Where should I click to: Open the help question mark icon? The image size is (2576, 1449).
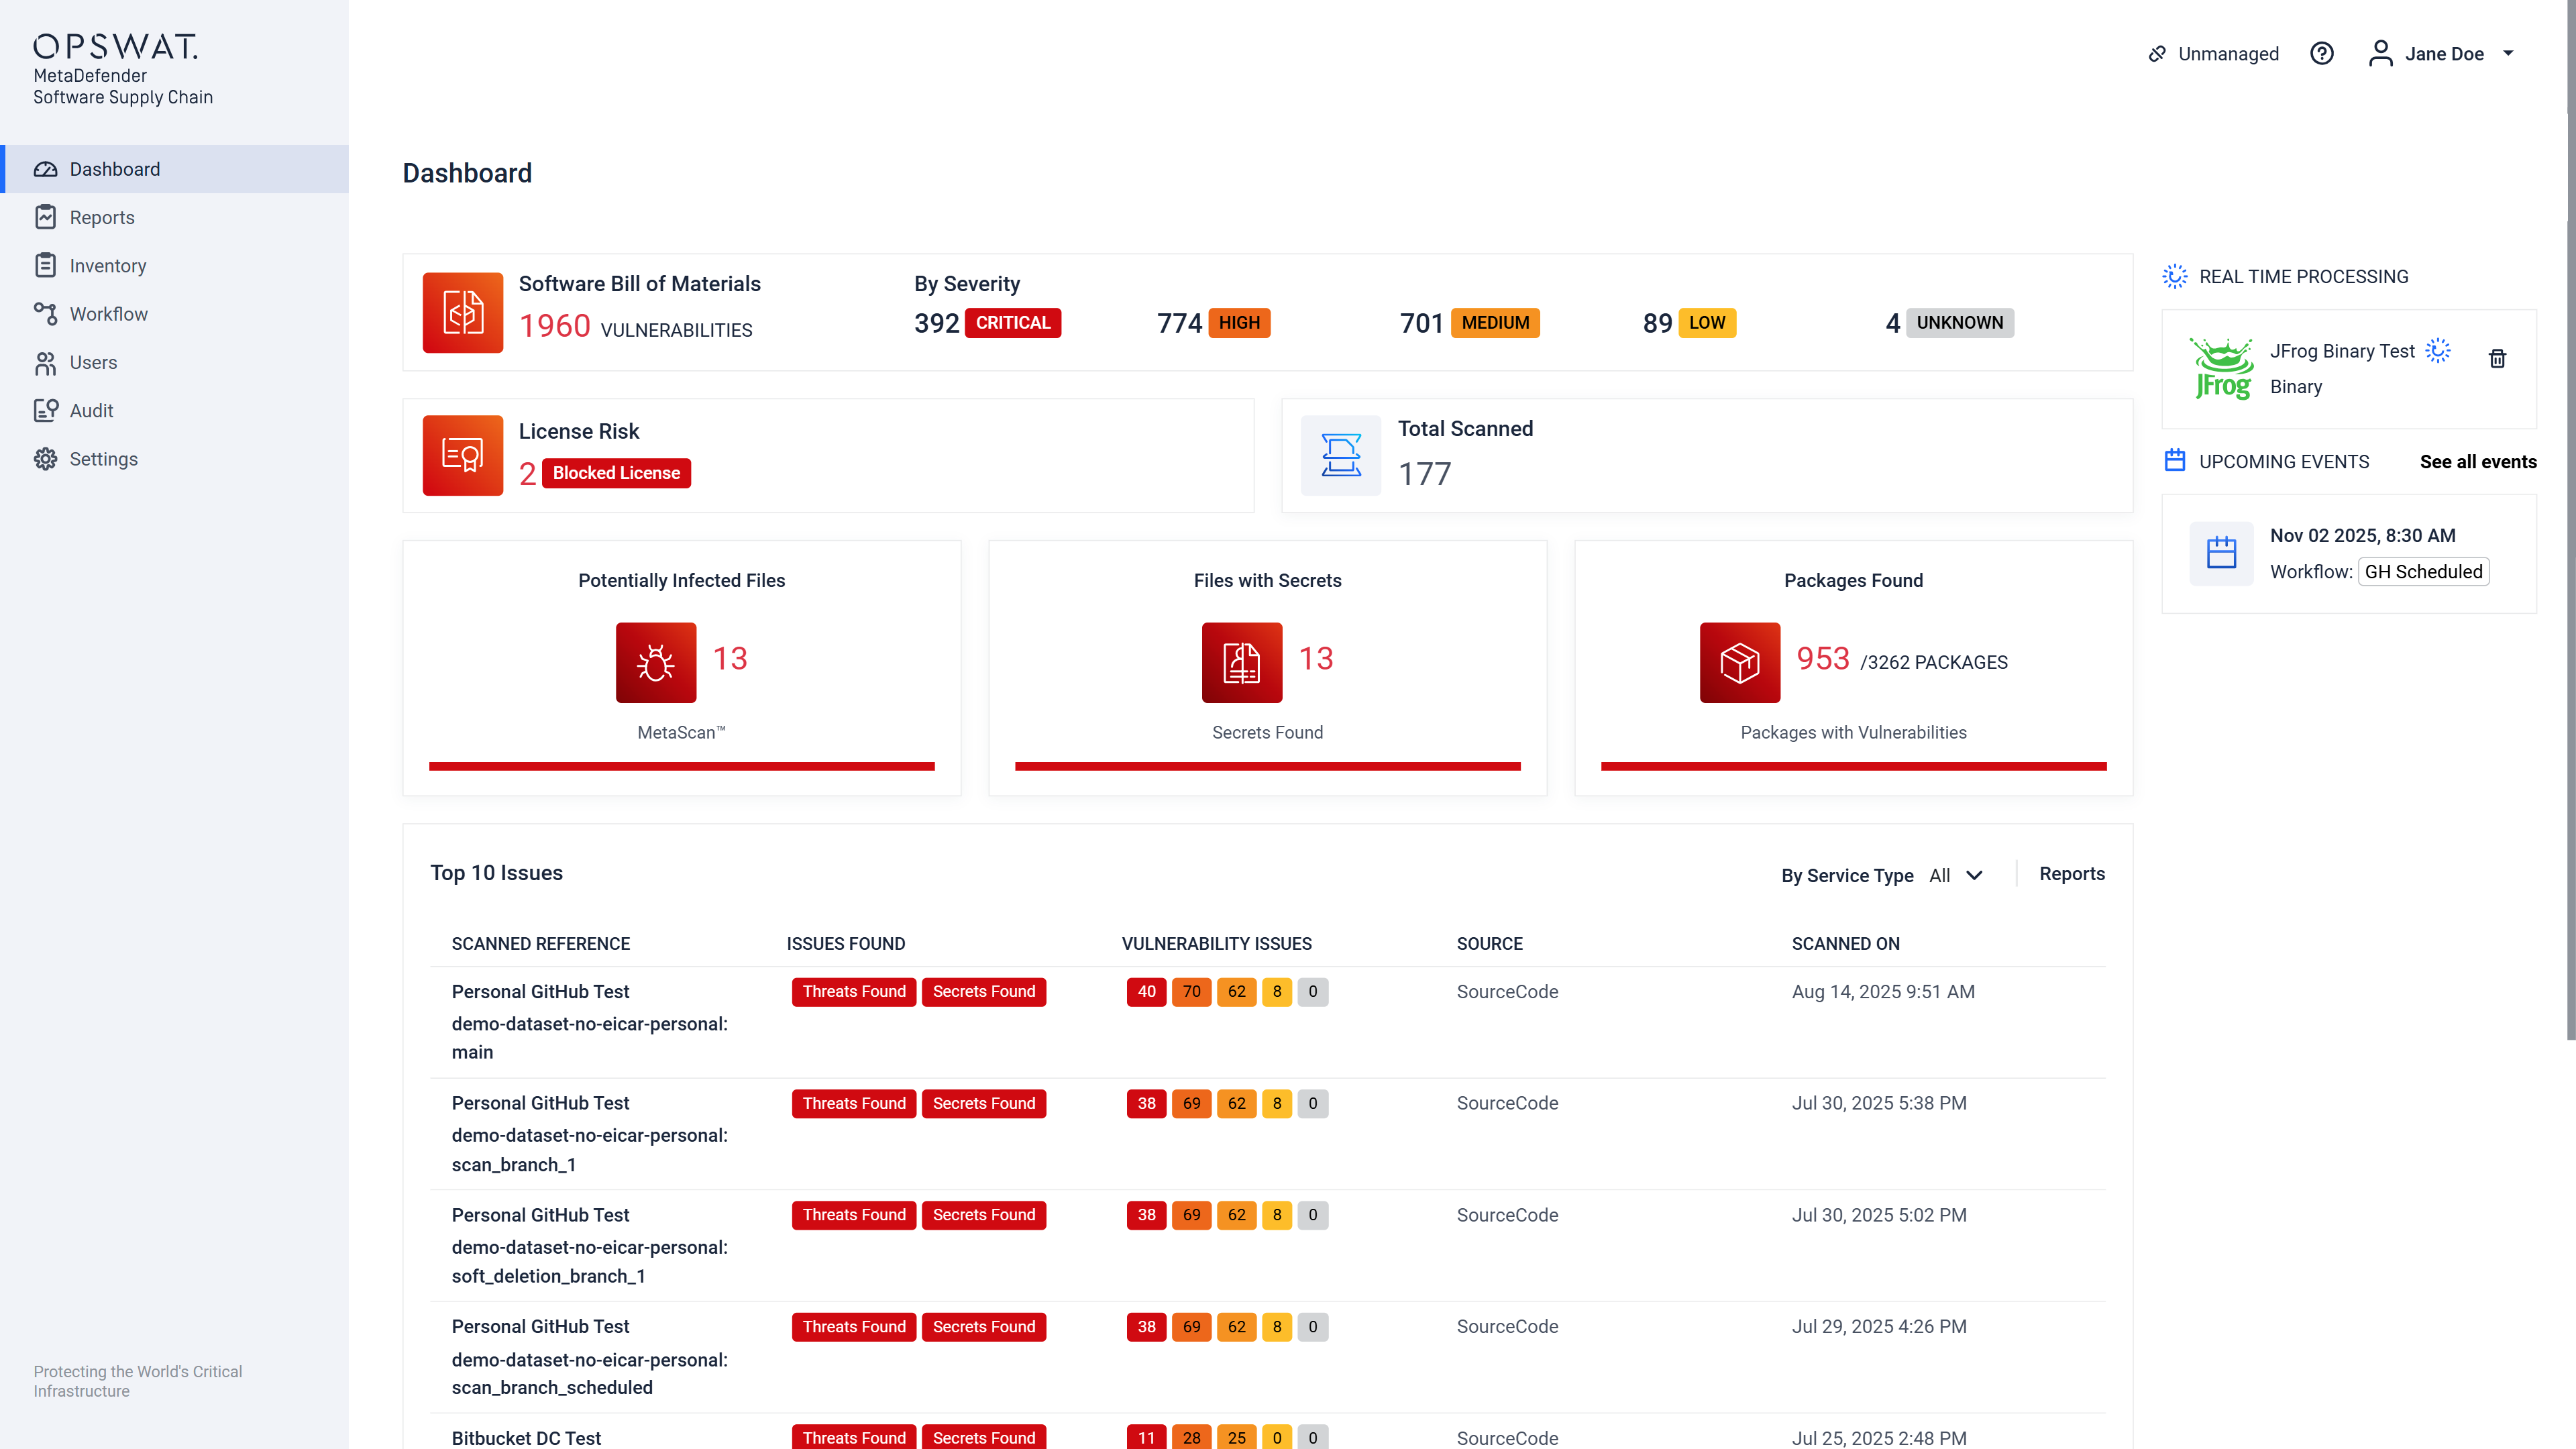pos(2322,54)
